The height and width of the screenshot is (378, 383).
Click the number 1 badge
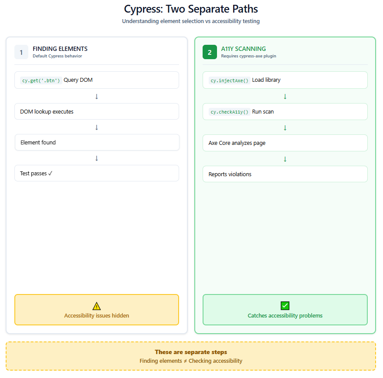coord(21,52)
